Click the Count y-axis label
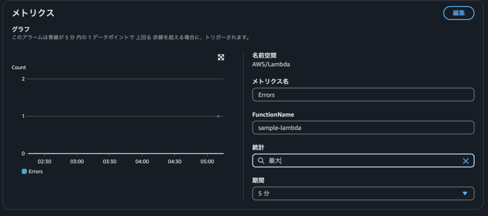Viewport: 488px width, 216px height. (x=19, y=68)
